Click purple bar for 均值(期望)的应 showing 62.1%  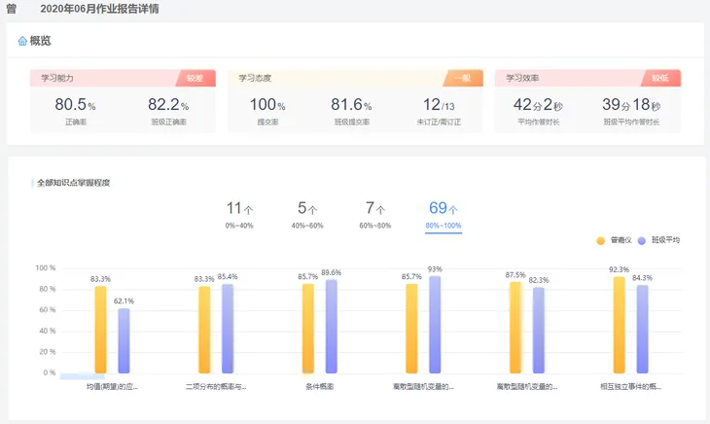[124, 339]
